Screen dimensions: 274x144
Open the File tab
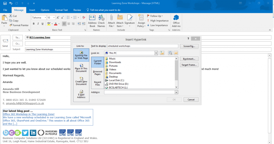pyautogui.click(x=5, y=10)
